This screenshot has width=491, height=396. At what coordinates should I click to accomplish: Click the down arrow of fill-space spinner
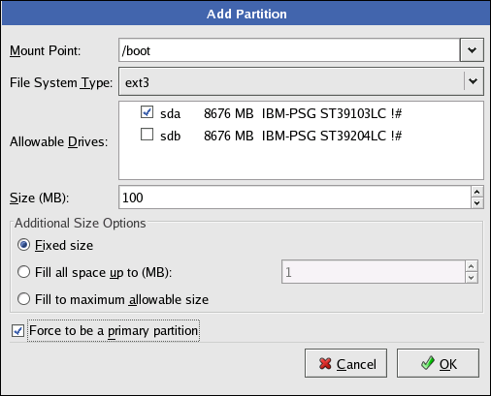pos(471,278)
